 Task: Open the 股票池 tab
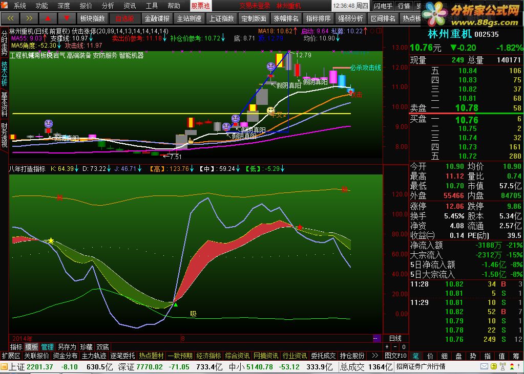200,6
